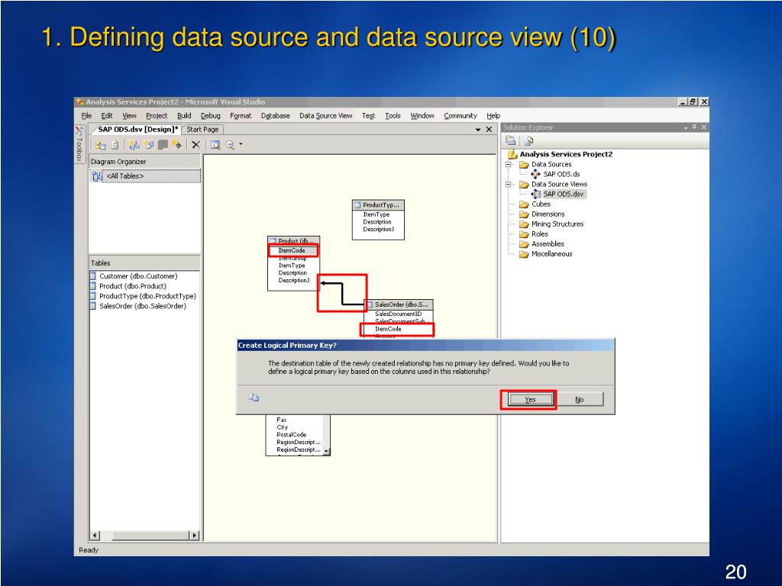Click the star-and-arrow New Relationship icon
The height and width of the screenshot is (586, 782).
(x=176, y=144)
